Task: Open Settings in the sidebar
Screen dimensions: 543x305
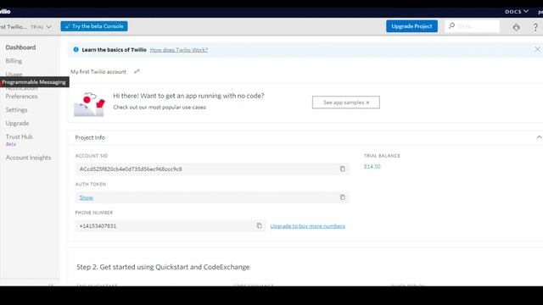Action: [16, 109]
